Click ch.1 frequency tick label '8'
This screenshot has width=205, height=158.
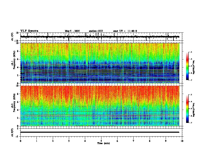click(x=18, y=51)
